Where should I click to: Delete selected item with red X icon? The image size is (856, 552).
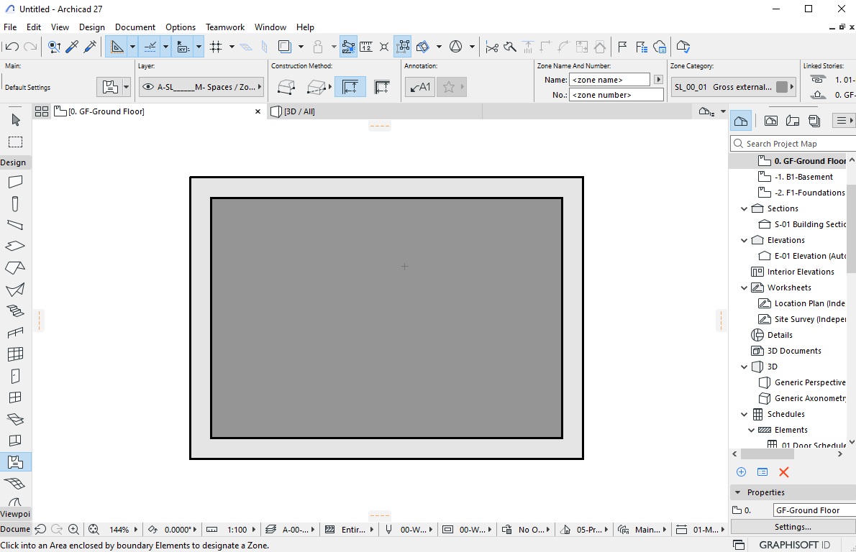[x=784, y=472]
